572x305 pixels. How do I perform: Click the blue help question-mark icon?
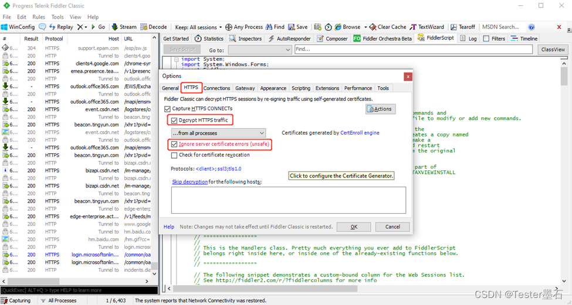tap(532, 27)
